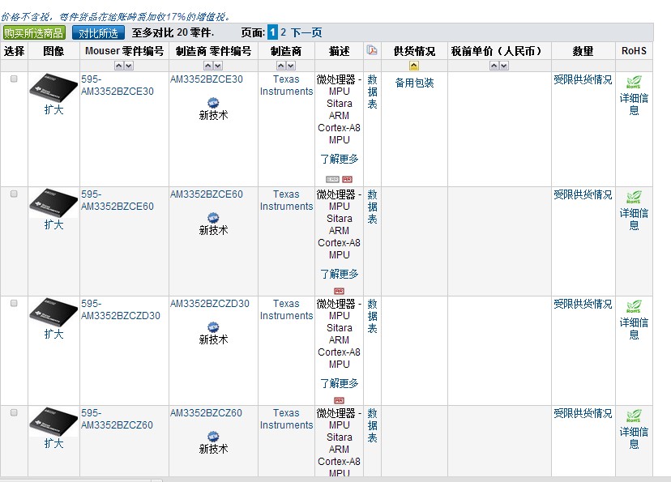
Task: Sort manufacturer part number ascending (制造商 零件编号)
Action: point(208,66)
